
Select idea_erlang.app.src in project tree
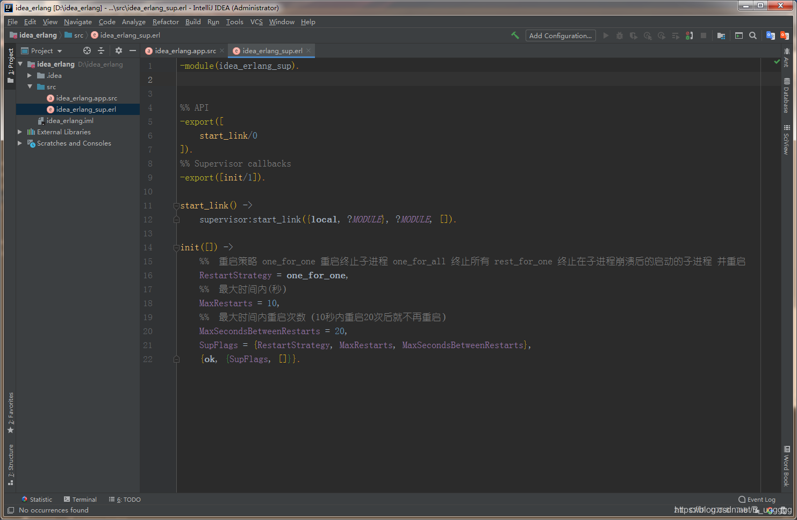(x=82, y=98)
